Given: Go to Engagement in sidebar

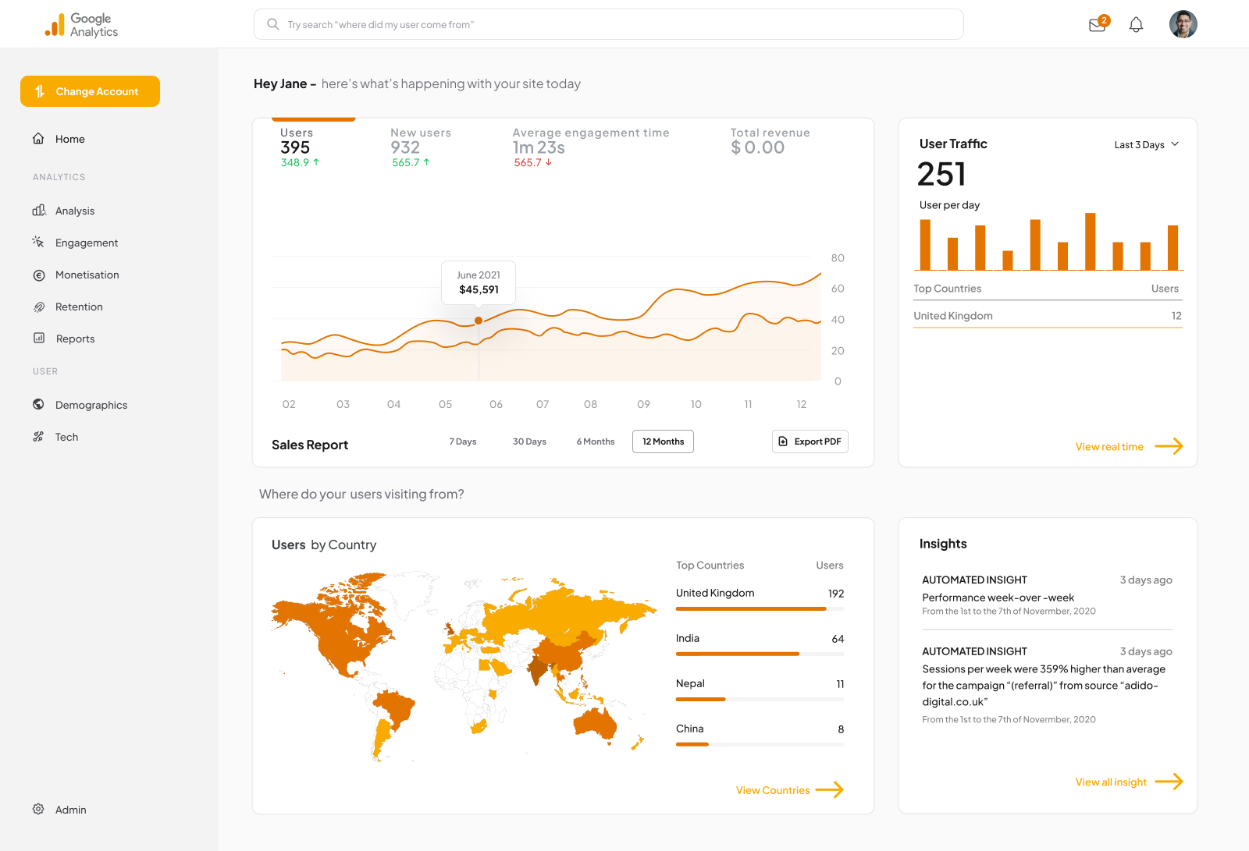Looking at the screenshot, I should coord(86,243).
